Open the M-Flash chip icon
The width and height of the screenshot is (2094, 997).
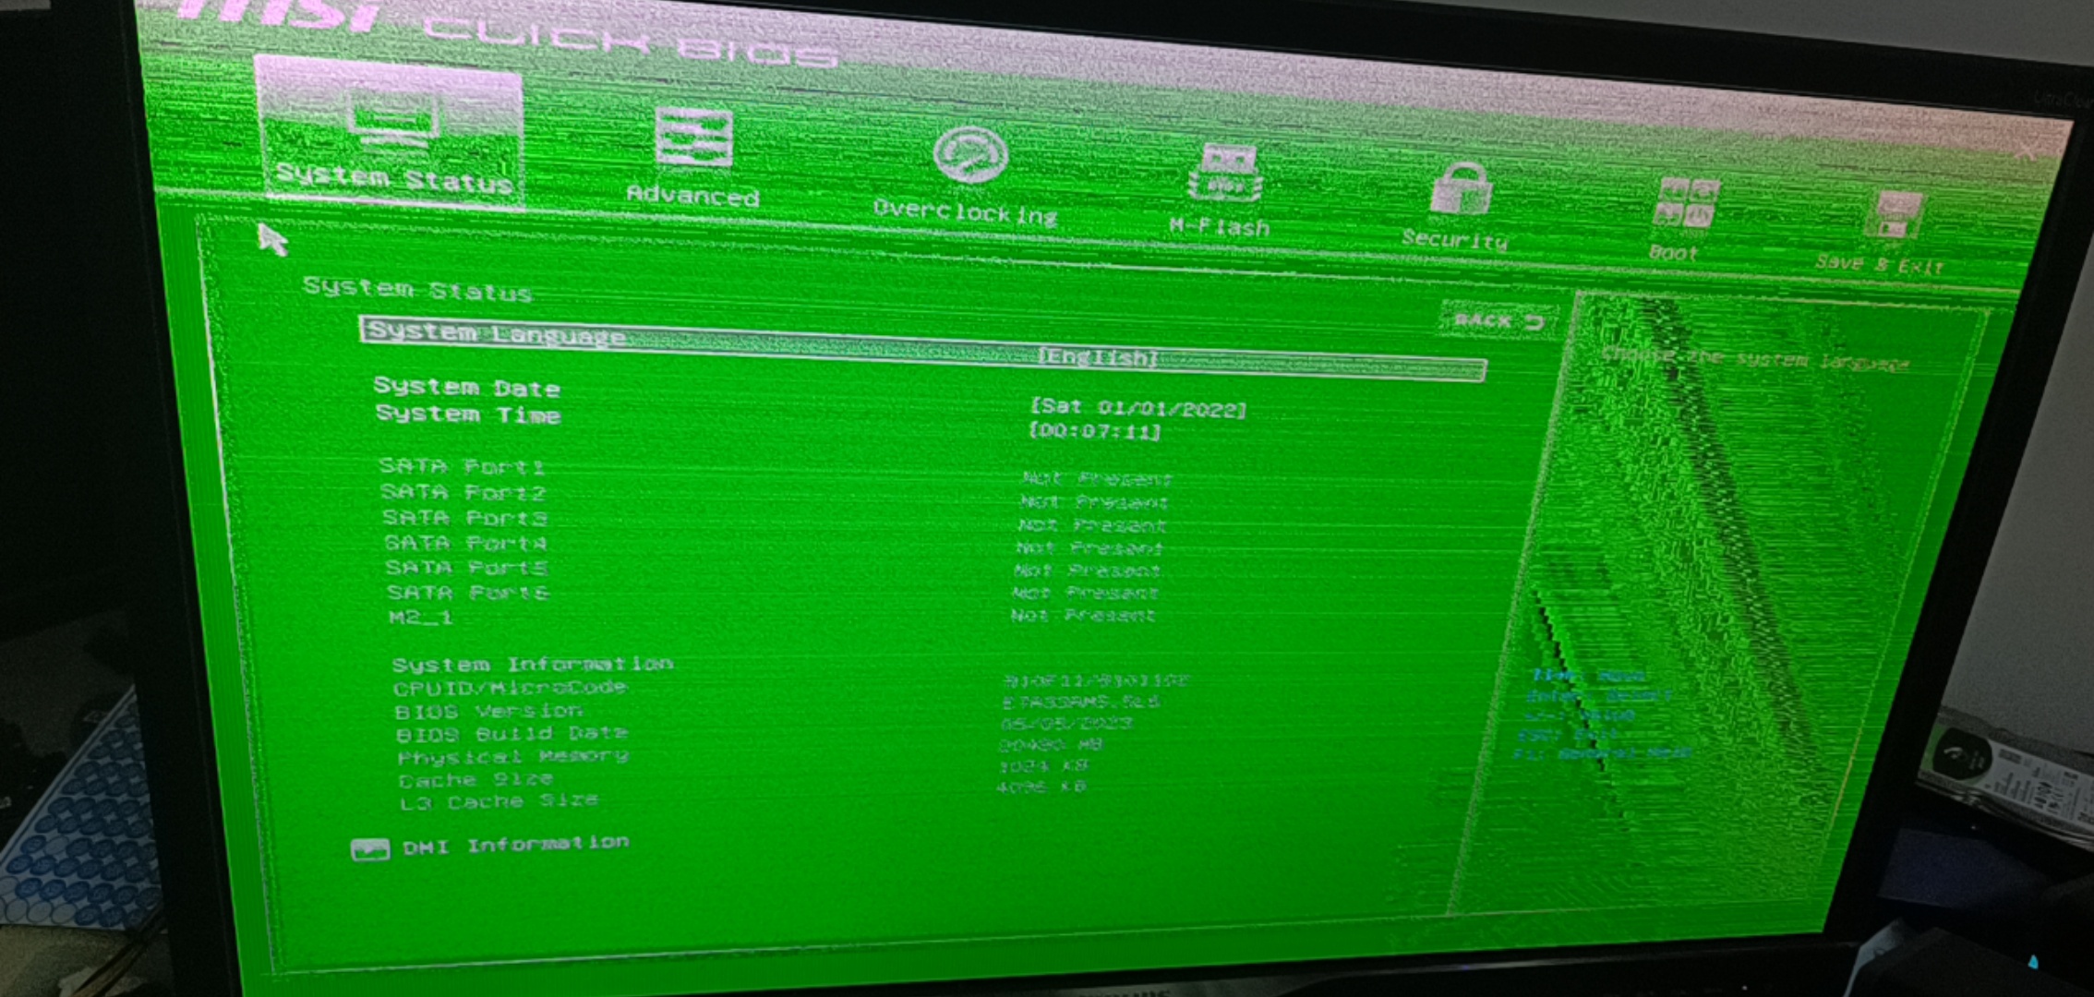[1224, 173]
